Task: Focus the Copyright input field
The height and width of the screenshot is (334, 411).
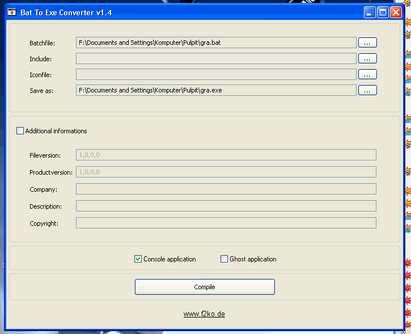Action: (226, 223)
